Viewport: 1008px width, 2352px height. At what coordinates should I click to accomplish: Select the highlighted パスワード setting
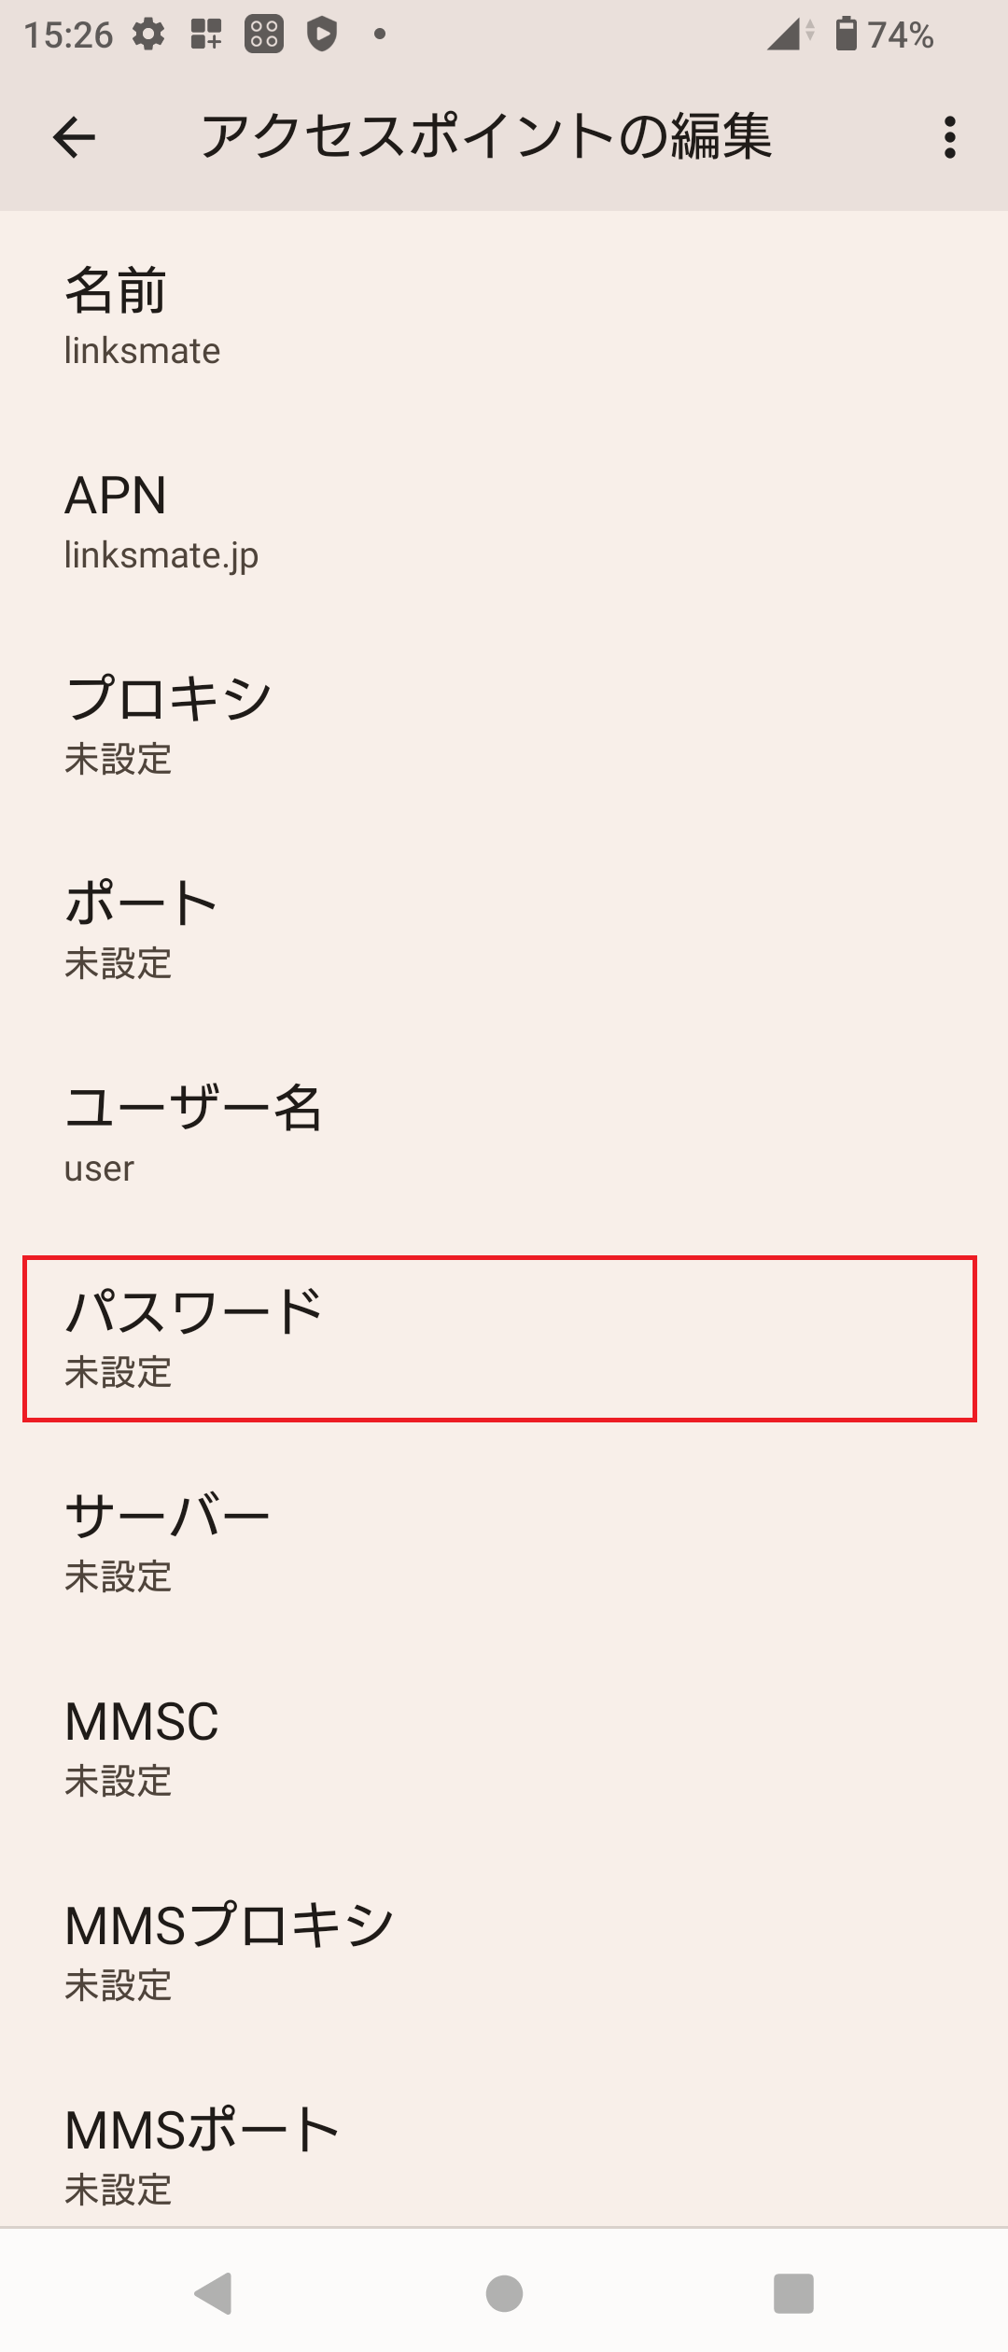(x=499, y=1338)
